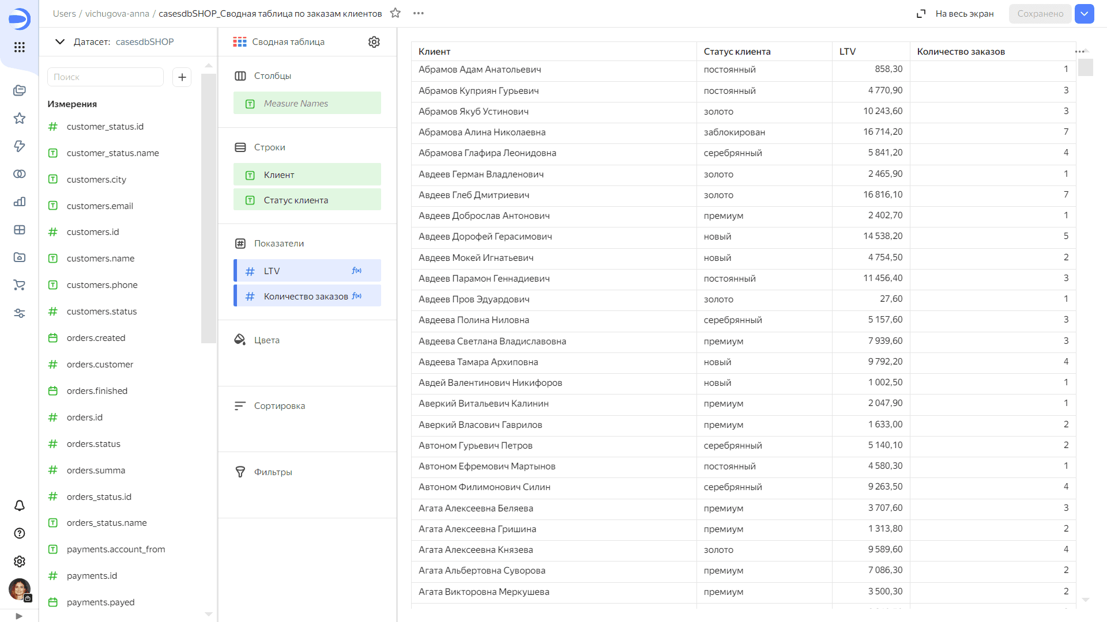
Task: Click the Сохранено button
Action: (1040, 14)
